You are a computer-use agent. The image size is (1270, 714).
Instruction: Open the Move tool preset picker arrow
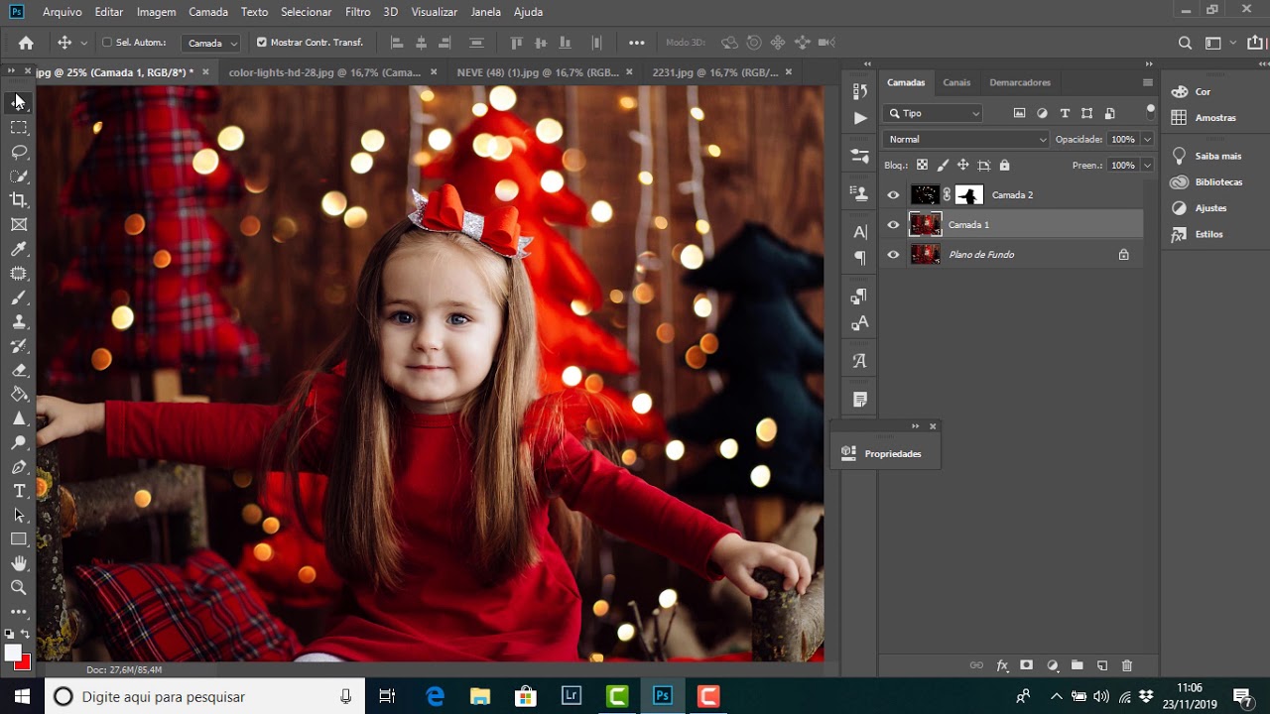coord(83,43)
